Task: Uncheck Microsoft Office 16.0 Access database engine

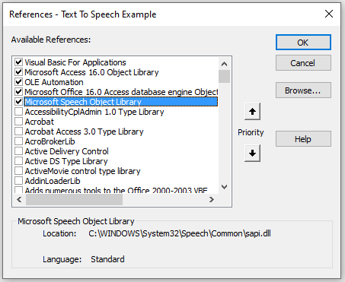Action: coord(18,92)
